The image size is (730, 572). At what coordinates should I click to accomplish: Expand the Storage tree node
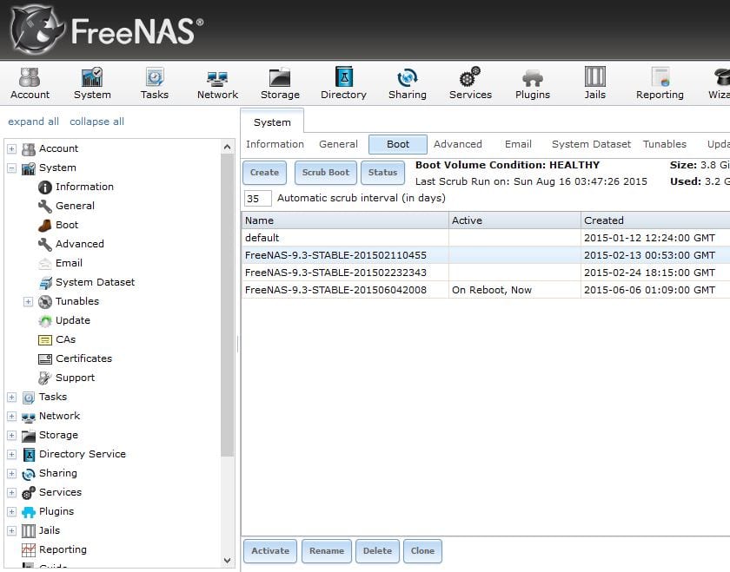click(x=11, y=435)
